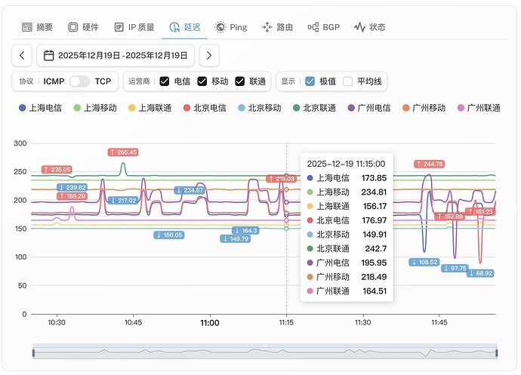Click the summary (摘要) tab icon

[27, 27]
